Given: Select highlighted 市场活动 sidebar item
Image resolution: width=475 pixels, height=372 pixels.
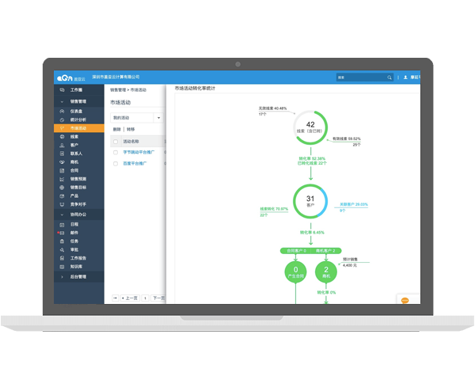Looking at the screenshot, I should (x=78, y=128).
